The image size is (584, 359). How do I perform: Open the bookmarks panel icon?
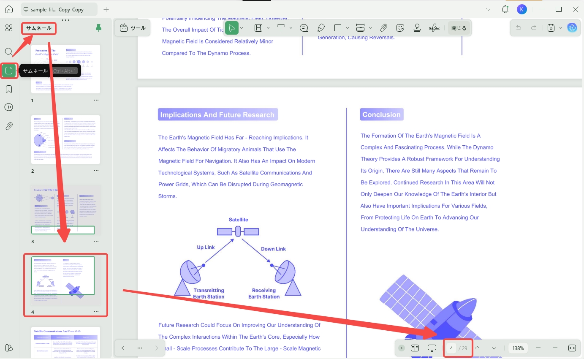click(x=9, y=89)
